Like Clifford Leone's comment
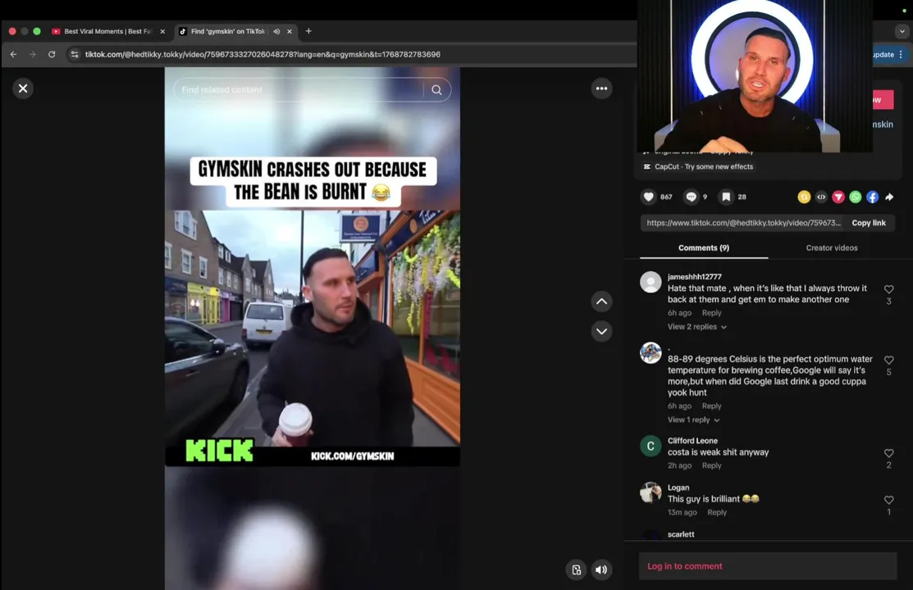 [888, 453]
